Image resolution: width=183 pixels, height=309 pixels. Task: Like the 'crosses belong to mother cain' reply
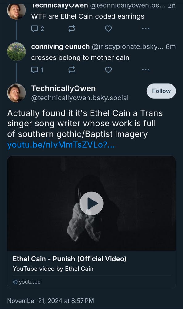108,70
